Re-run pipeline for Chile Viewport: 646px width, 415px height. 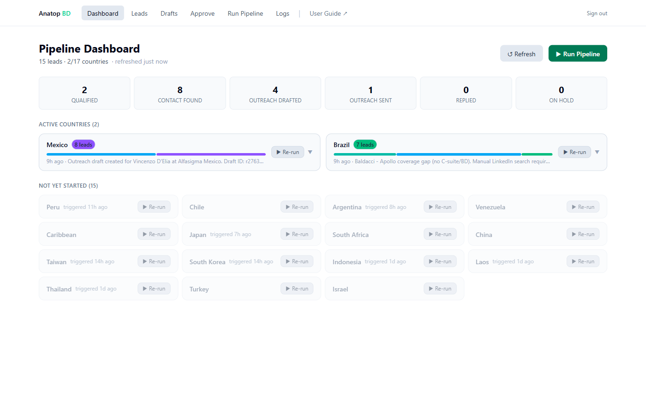[297, 207]
